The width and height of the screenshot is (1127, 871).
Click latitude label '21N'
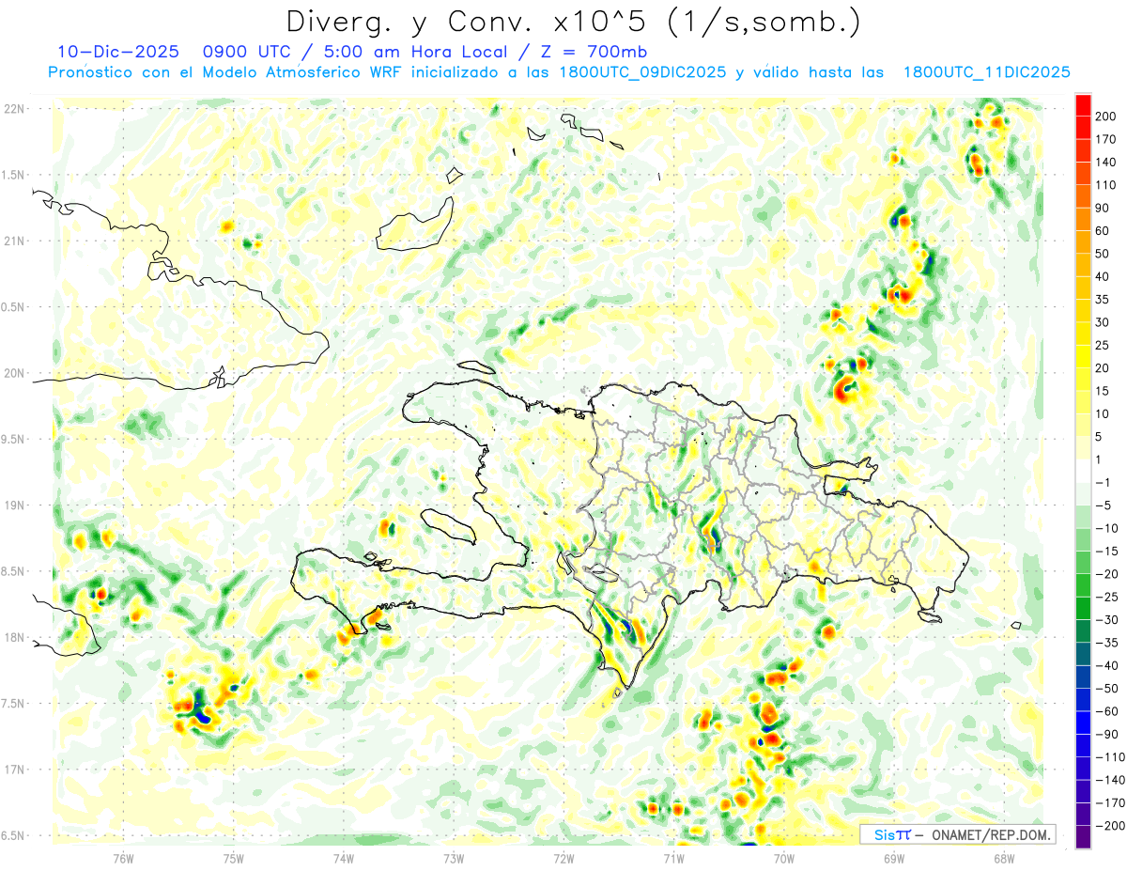pyautogui.click(x=14, y=241)
